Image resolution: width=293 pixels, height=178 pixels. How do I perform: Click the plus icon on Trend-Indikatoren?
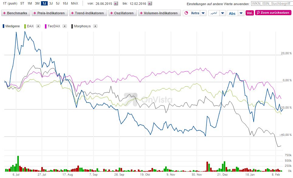click(x=73, y=13)
